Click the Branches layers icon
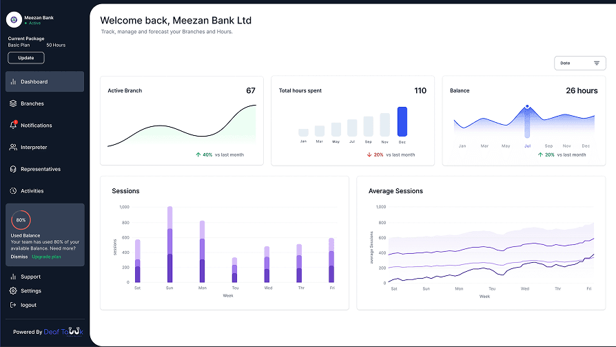Image resolution: width=616 pixels, height=347 pixels. click(13, 103)
